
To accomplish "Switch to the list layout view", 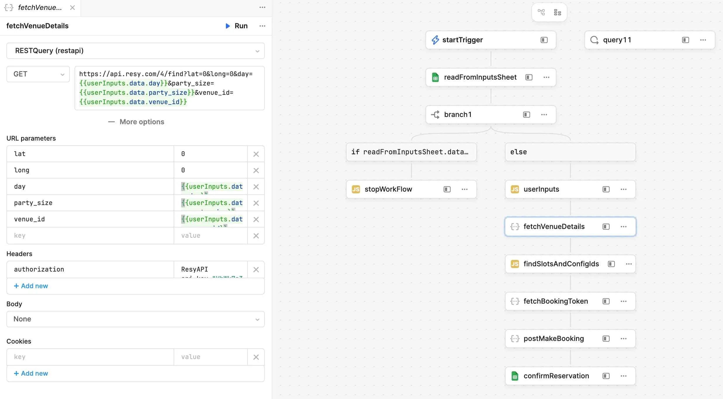I will [x=558, y=12].
